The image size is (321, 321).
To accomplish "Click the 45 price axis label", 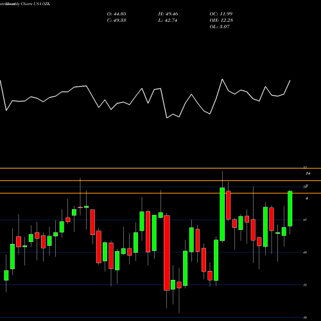I will coord(305,220).
